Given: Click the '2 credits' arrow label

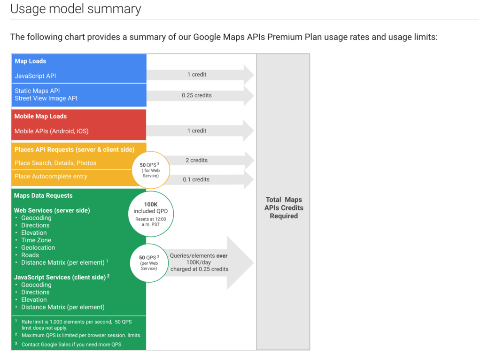Looking at the screenshot, I should tap(197, 160).
